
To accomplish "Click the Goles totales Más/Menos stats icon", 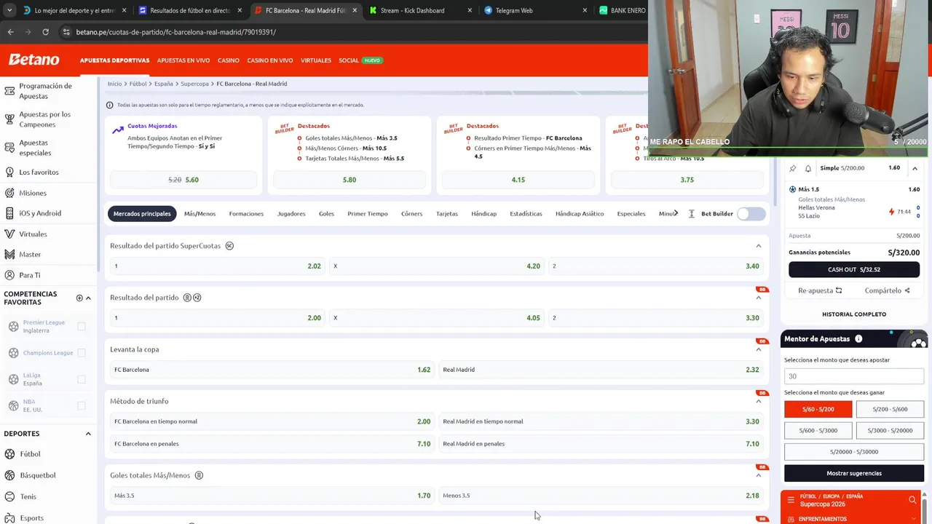I will 199,476.
